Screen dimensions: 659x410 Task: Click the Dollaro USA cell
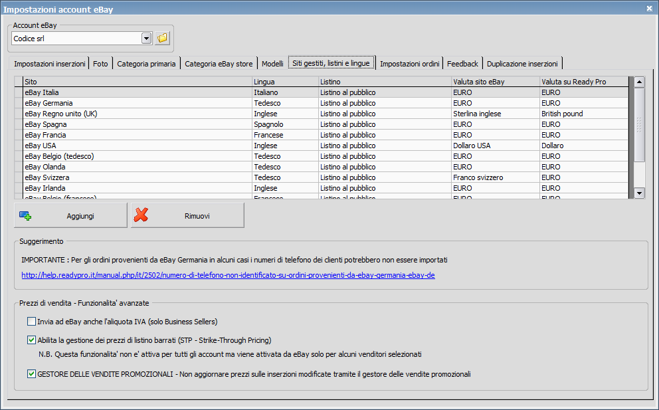pos(495,146)
